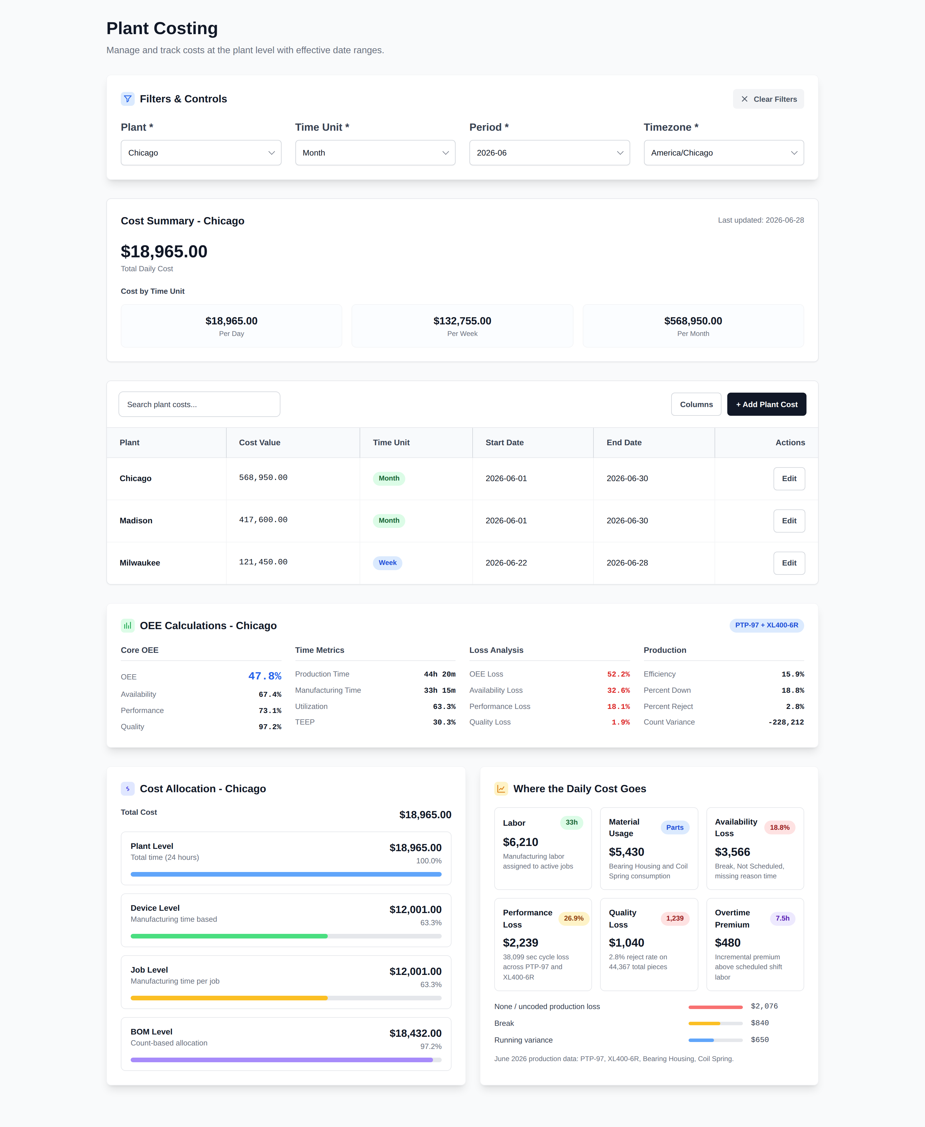This screenshot has height=1127, width=925.
Task: Click the $18,432.00 BOM Level amount
Action: click(415, 1033)
